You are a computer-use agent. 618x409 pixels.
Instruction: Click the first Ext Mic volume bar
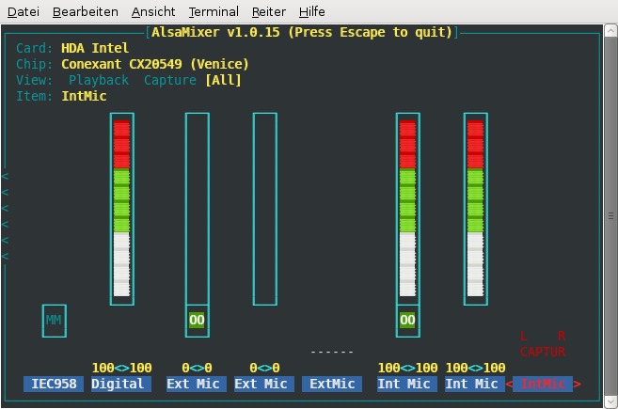198,209
